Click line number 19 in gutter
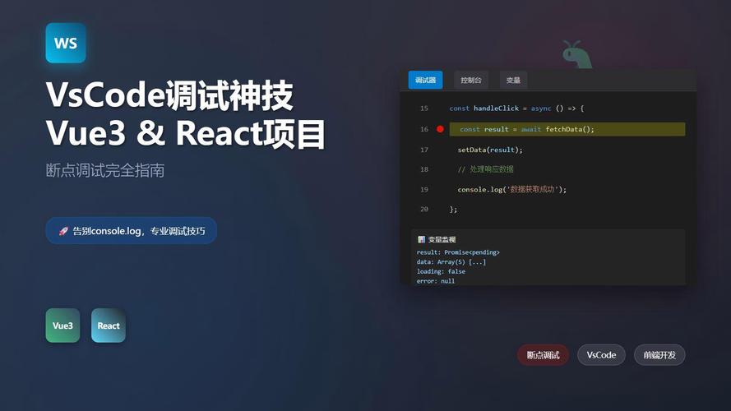Viewport: 731px width, 411px height. (x=423, y=189)
